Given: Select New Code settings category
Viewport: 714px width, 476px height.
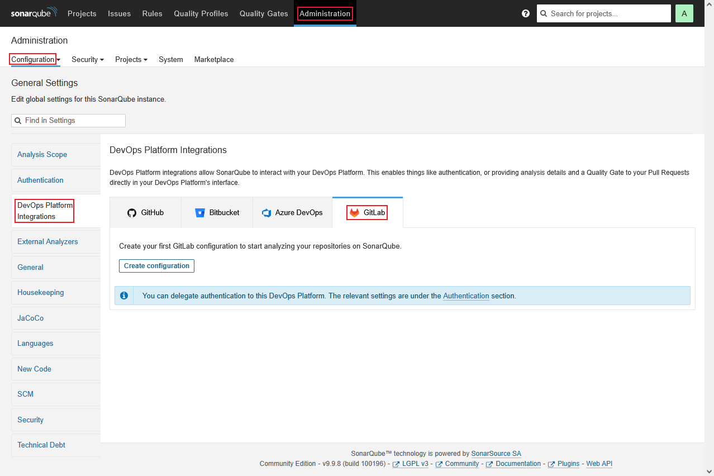Looking at the screenshot, I should (56, 369).
